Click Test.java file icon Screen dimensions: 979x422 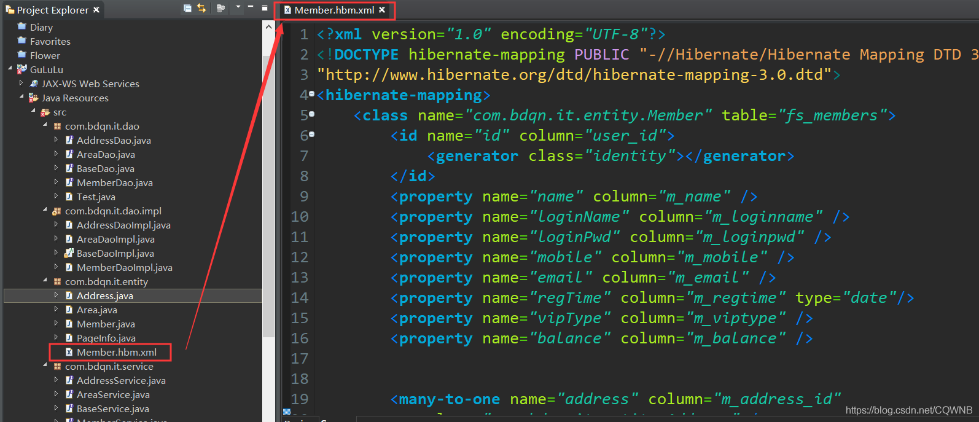[x=69, y=197]
